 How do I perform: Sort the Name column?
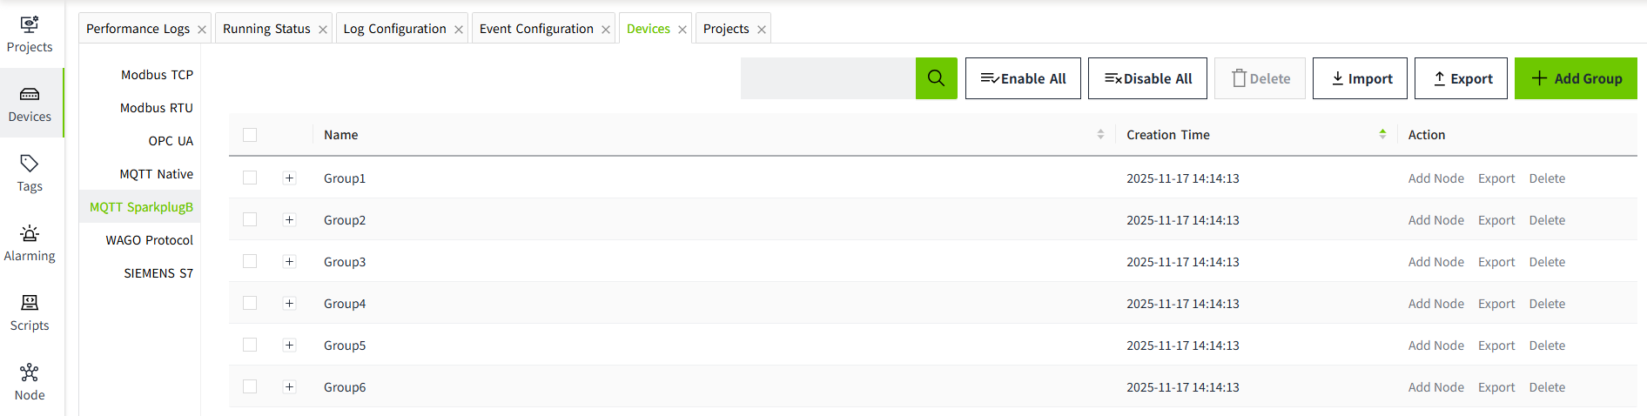point(1100,134)
